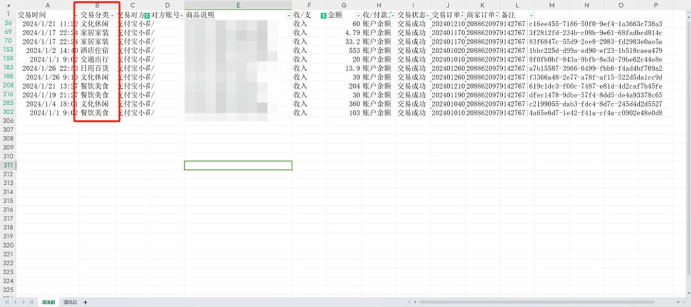This screenshot has width=691, height=307.
Task: Go to the previous sheet tab arrow
Action: tap(15, 302)
